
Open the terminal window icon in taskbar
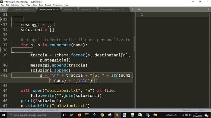pyautogui.click(x=87, y=115)
